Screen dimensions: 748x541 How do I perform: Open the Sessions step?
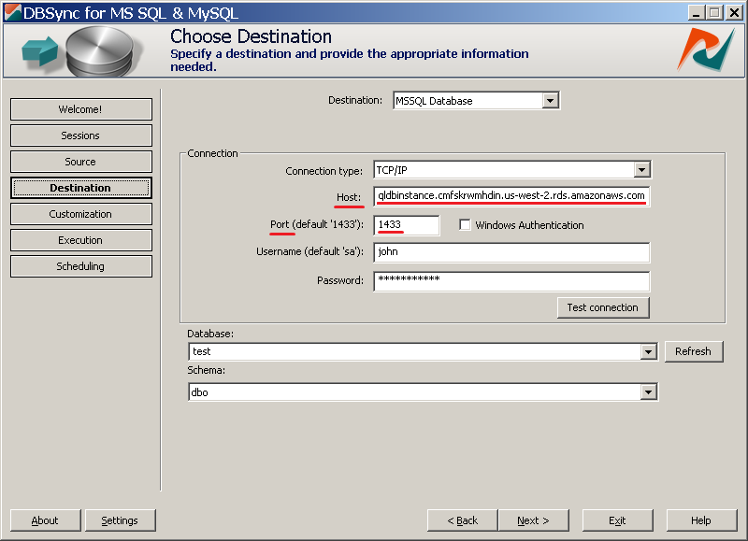[80, 135]
